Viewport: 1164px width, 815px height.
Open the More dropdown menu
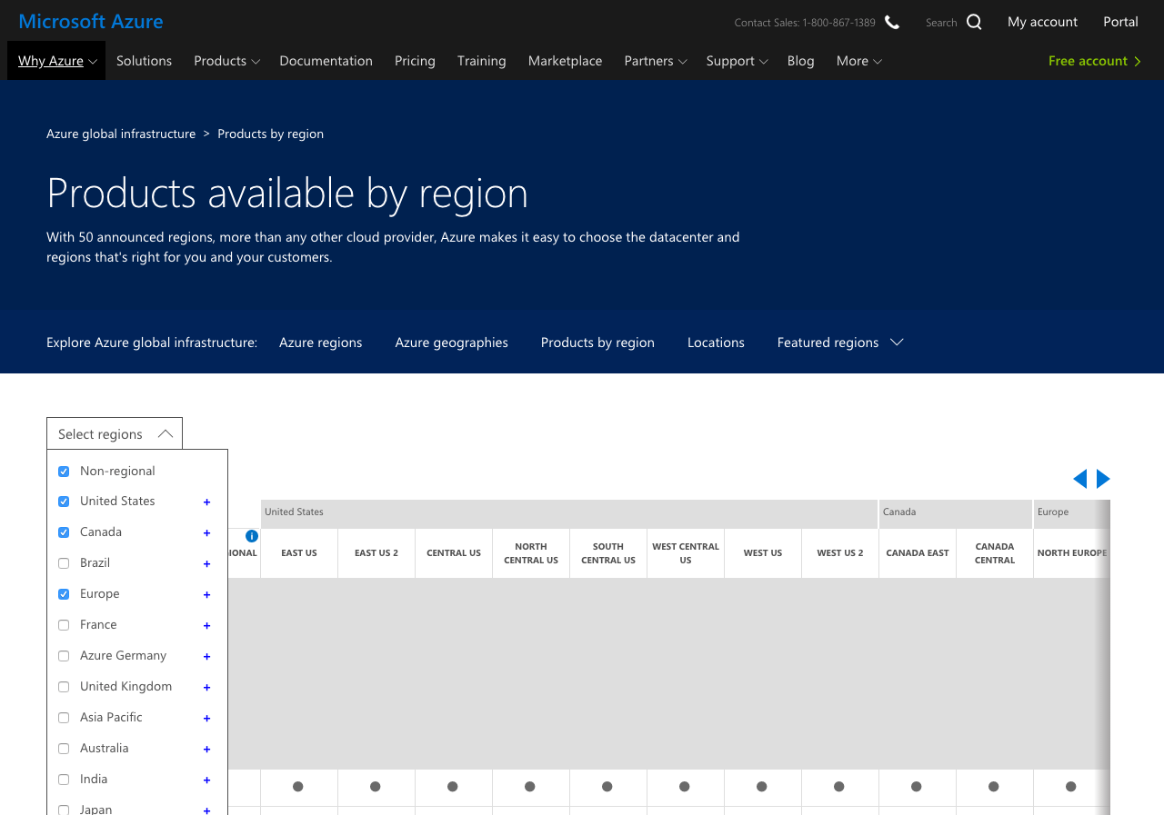click(858, 61)
